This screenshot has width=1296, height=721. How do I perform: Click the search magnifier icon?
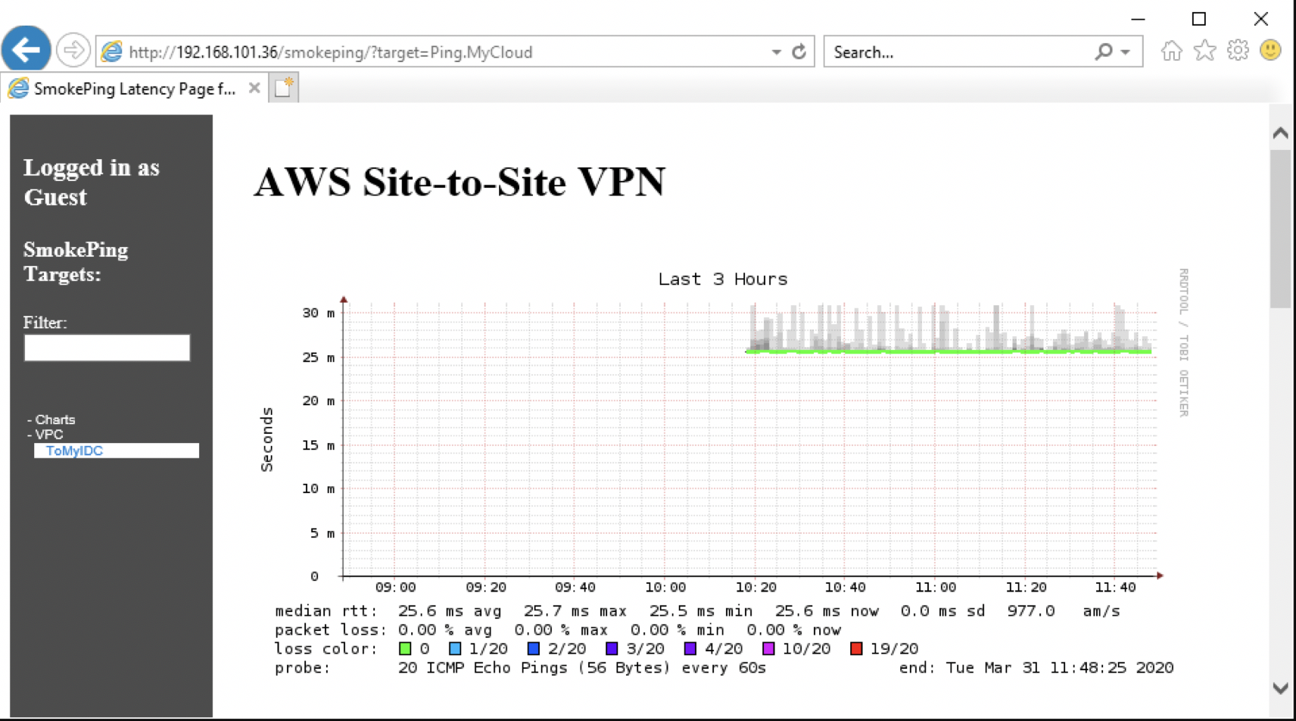tap(1104, 51)
